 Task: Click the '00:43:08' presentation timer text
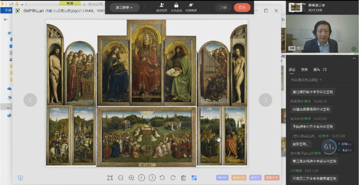315,10
